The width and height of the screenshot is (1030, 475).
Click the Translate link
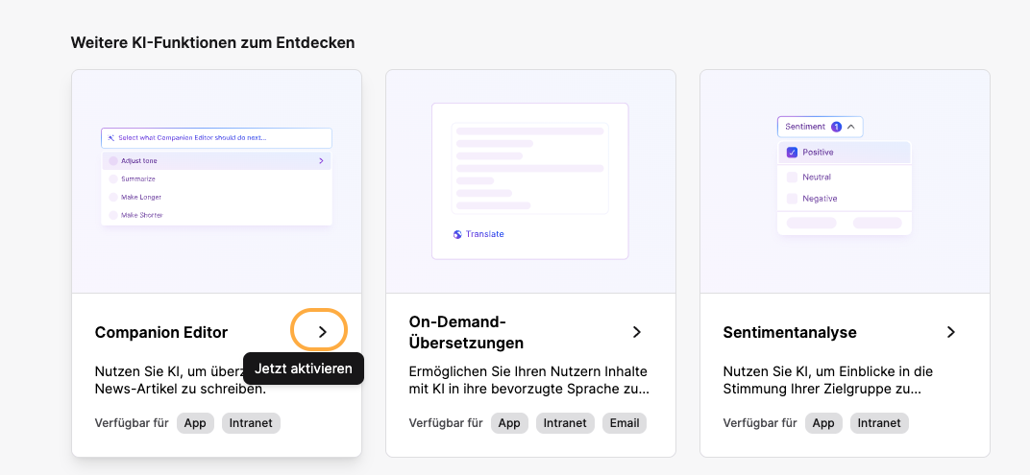(x=485, y=234)
